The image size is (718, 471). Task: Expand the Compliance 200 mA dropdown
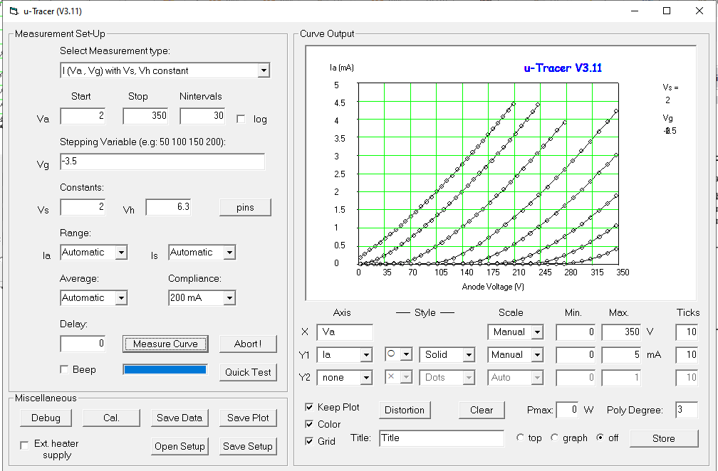(x=229, y=297)
